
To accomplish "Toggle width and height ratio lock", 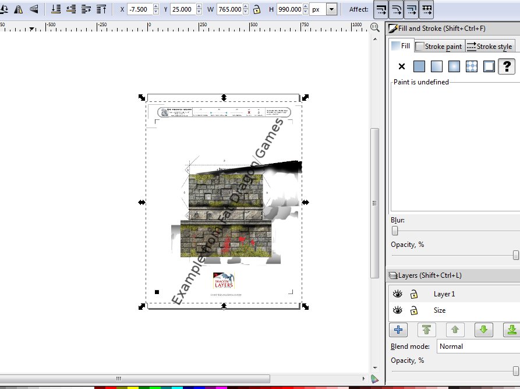I will (x=256, y=9).
